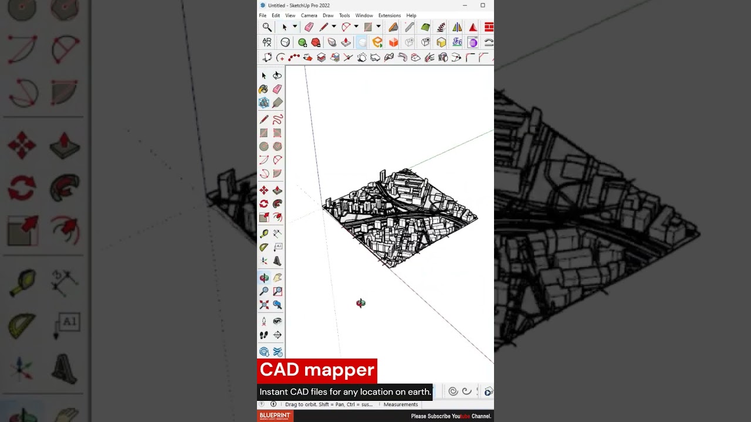Select the Walk footprints tool

click(263, 335)
